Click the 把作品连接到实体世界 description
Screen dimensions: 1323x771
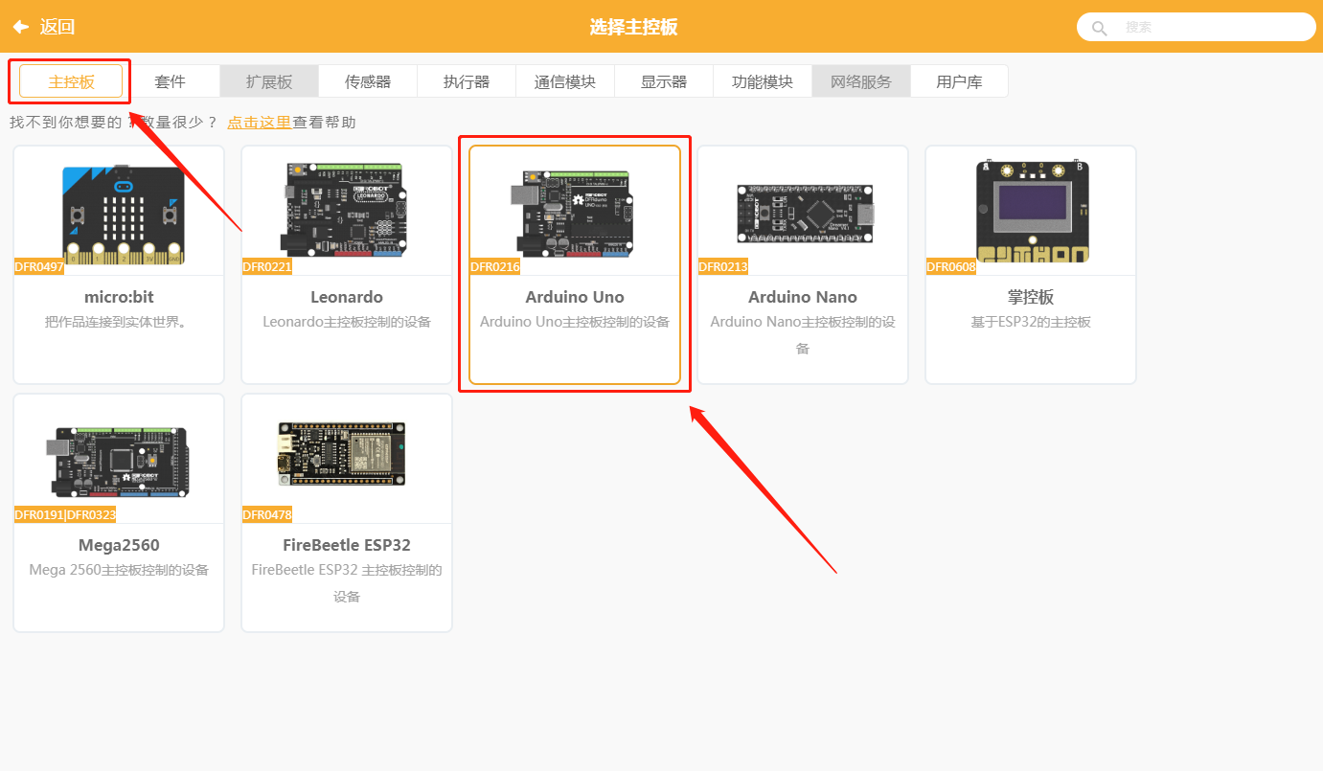[119, 322]
